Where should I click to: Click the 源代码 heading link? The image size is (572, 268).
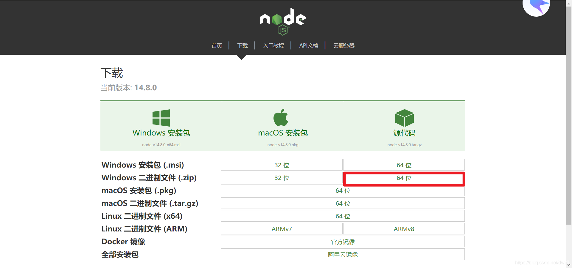click(404, 133)
